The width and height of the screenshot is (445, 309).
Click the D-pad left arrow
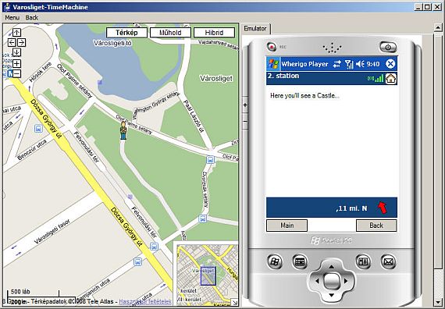(x=317, y=281)
